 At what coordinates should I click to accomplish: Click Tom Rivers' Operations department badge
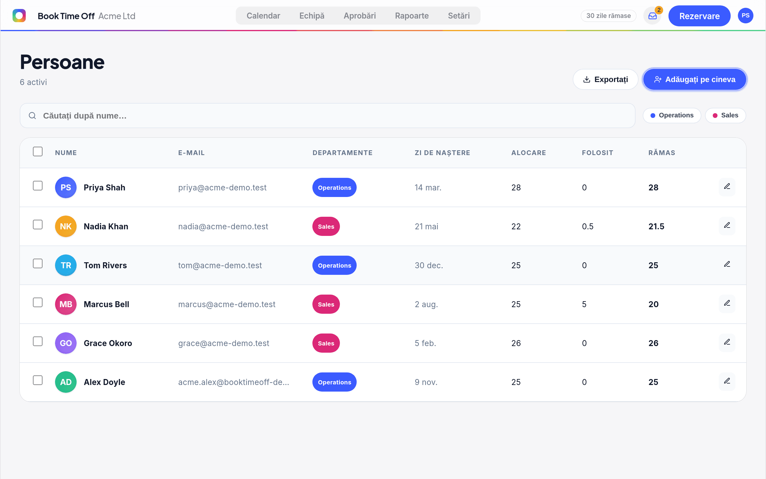(334, 266)
